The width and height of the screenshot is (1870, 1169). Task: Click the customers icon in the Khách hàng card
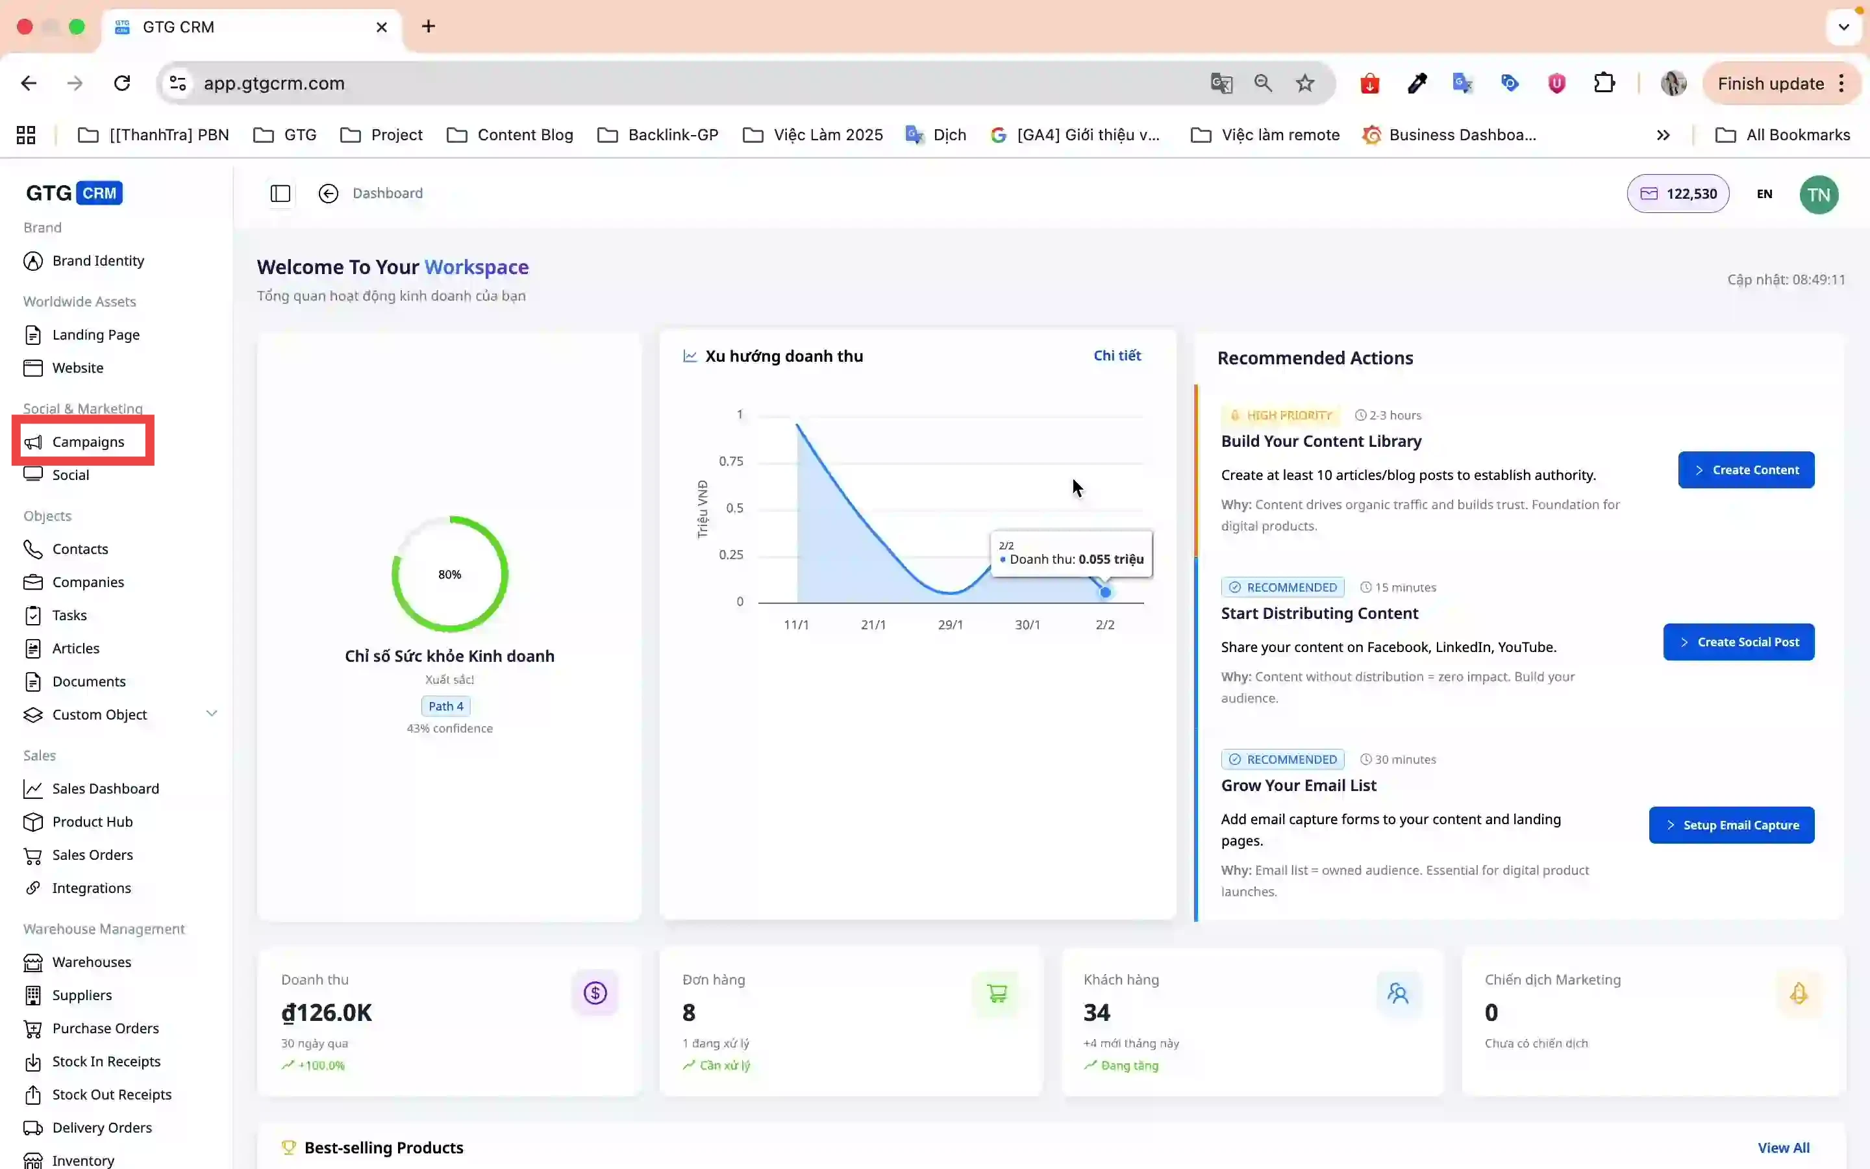(x=1397, y=993)
